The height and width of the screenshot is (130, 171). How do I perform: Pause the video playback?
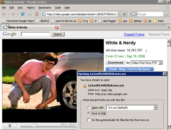point(10,126)
